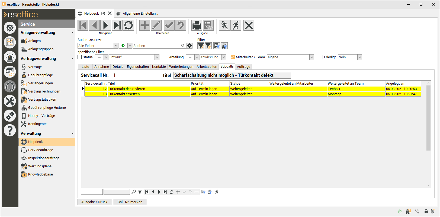Enable the Erledigt filter checkbox

point(321,57)
